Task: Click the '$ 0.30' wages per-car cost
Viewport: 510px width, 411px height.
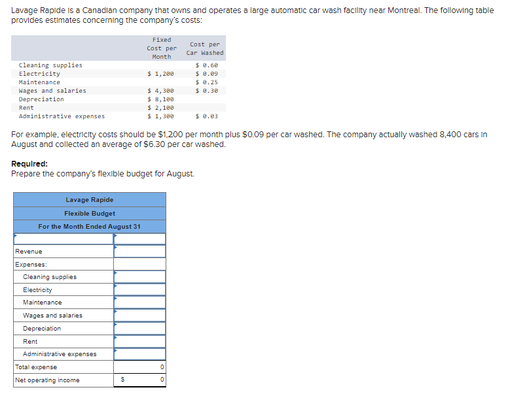Action: (206, 91)
